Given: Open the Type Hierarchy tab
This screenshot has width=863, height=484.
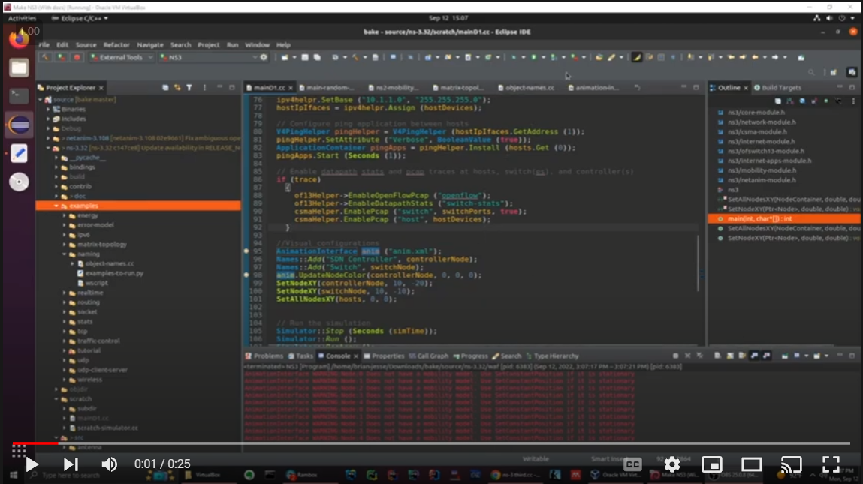Looking at the screenshot, I should [x=552, y=356].
